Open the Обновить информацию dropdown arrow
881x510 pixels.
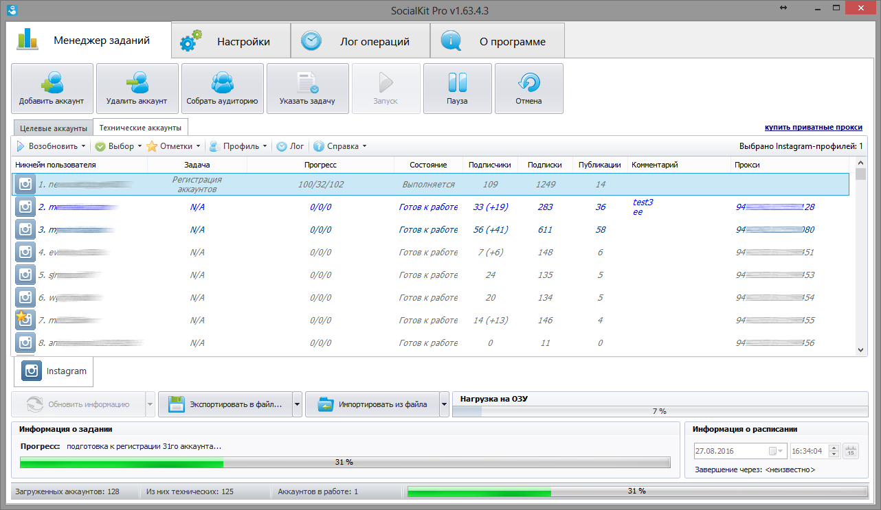pyautogui.click(x=150, y=404)
